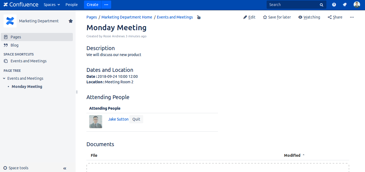Open the notifications icon in header
The height and width of the screenshot is (172, 365).
coord(345,5)
